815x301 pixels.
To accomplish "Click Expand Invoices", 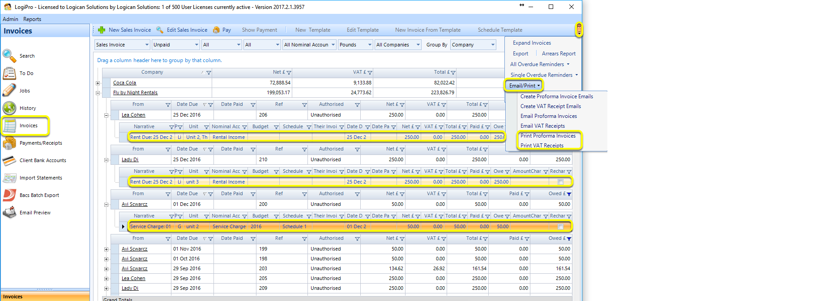I will 532,43.
